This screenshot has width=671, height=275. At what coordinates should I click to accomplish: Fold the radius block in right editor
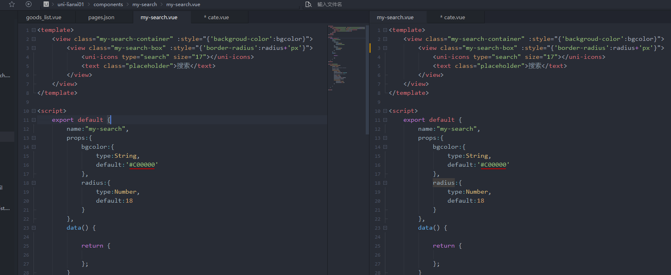click(385, 183)
